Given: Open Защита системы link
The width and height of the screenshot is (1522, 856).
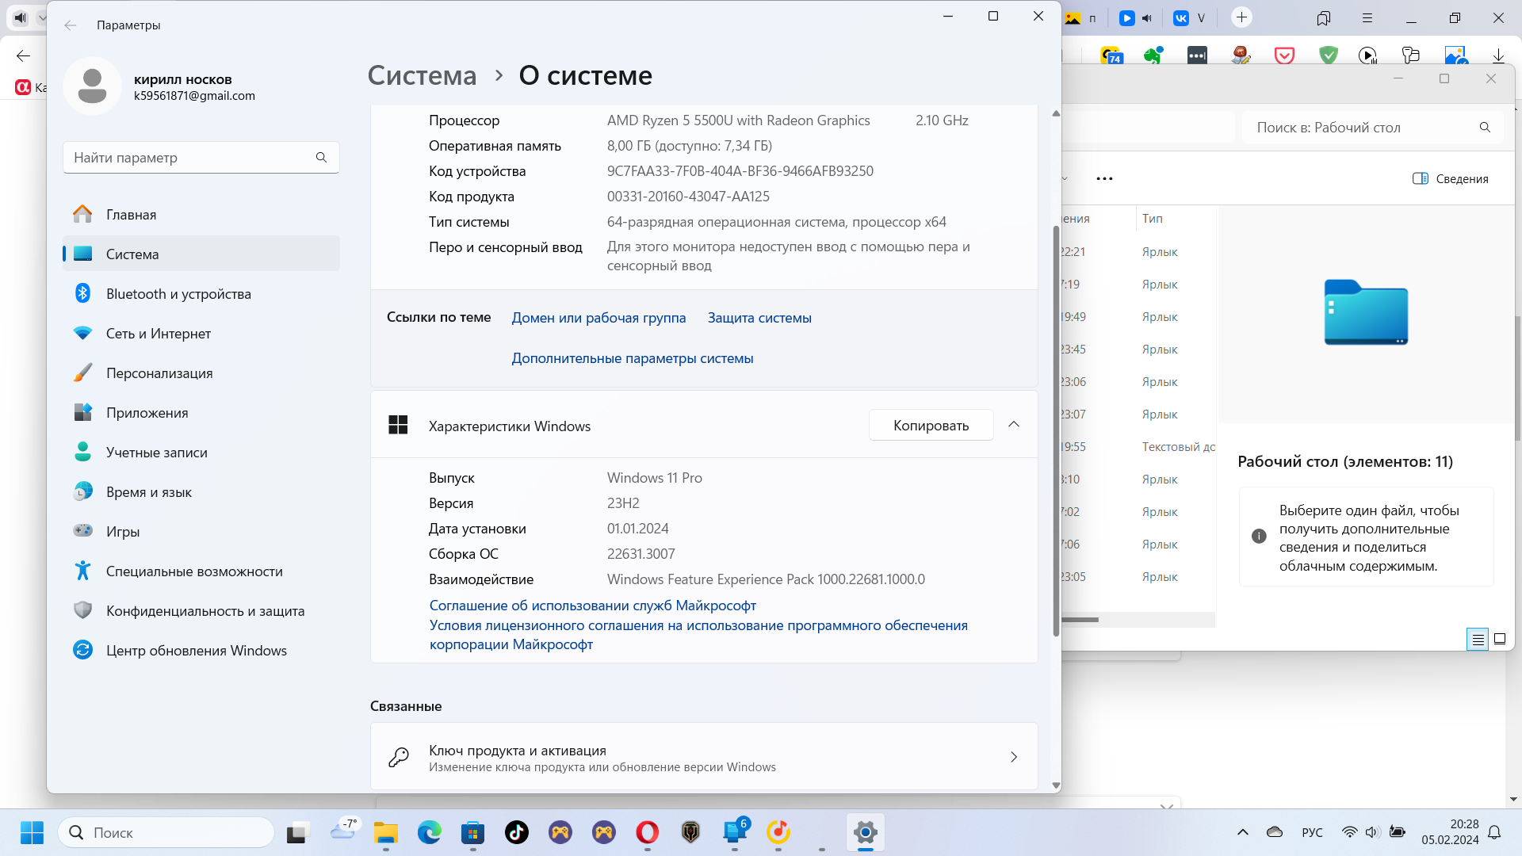Looking at the screenshot, I should (759, 318).
